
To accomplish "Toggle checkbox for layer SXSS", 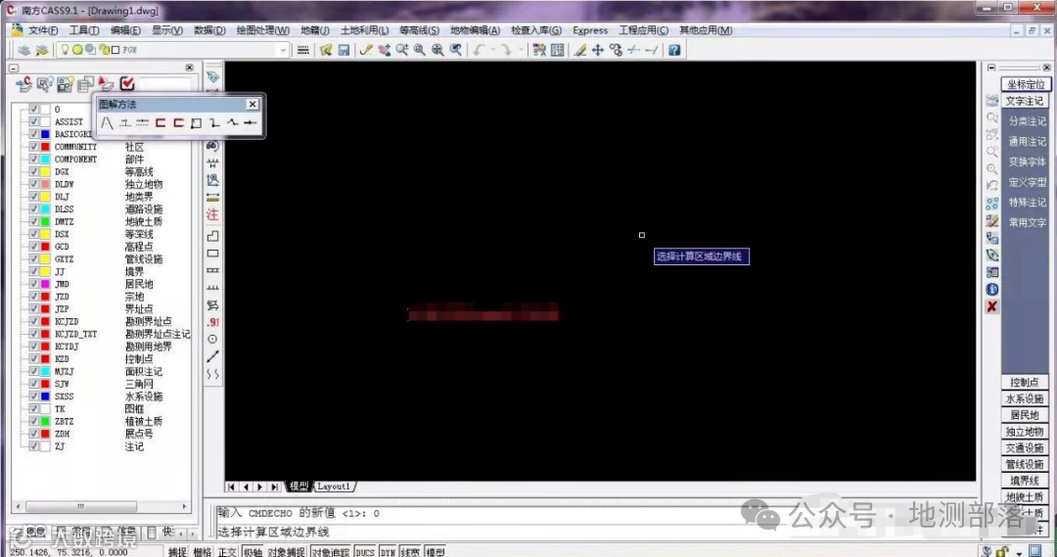I will [33, 396].
